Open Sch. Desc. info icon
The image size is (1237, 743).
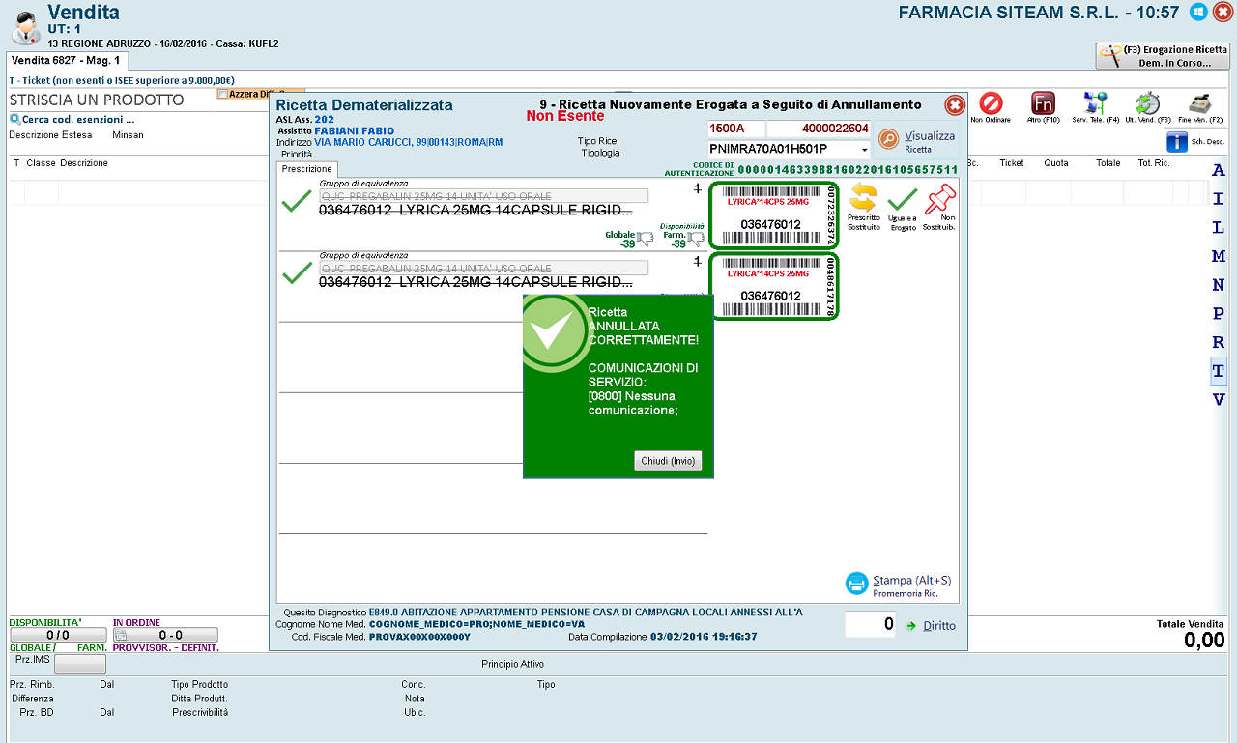1177,142
